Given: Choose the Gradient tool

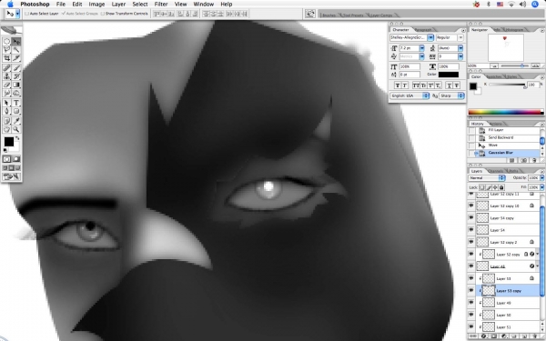Looking at the screenshot, I should click(16, 85).
